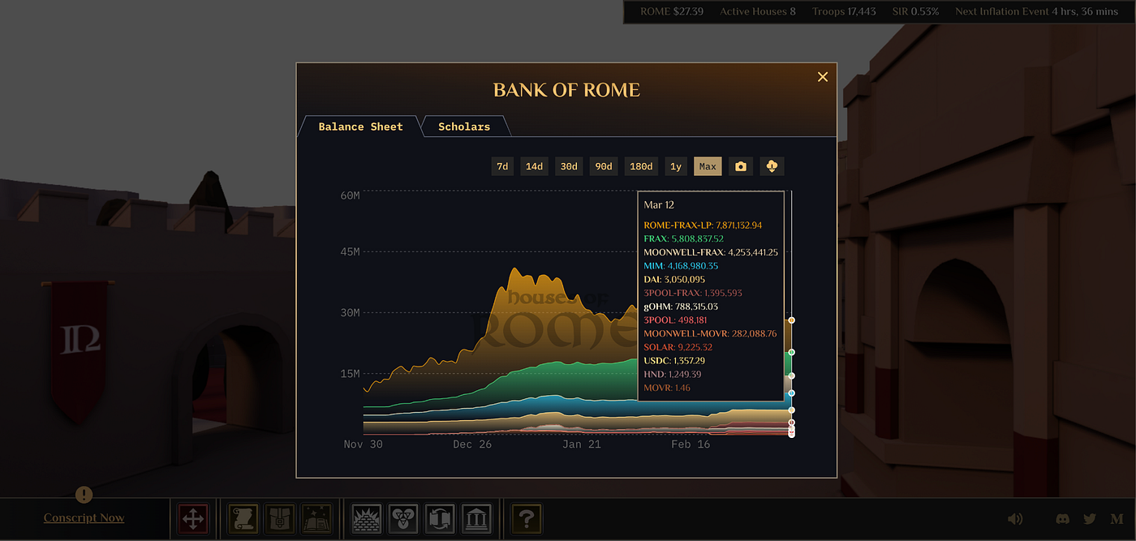Click the exclamation alert above Conscript Now
The image size is (1136, 541).
[84, 494]
